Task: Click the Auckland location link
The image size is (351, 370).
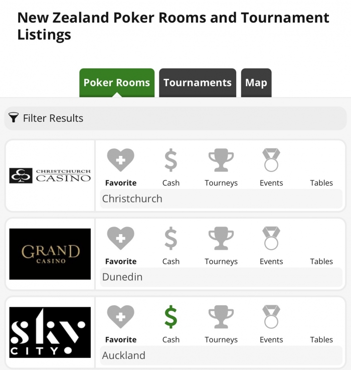Action: pyautogui.click(x=123, y=355)
